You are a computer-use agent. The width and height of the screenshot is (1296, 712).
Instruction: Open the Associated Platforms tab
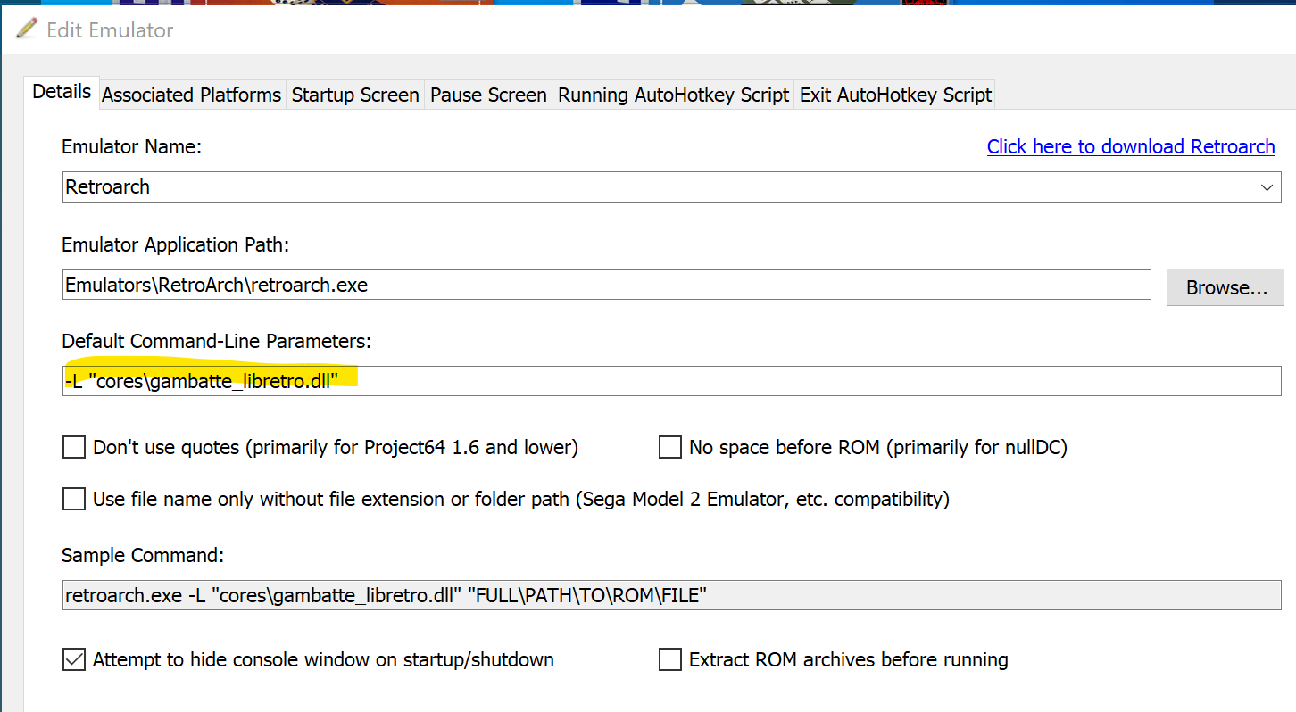point(192,95)
